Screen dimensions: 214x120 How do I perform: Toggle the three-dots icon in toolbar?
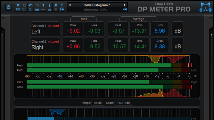click(x=43, y=10)
